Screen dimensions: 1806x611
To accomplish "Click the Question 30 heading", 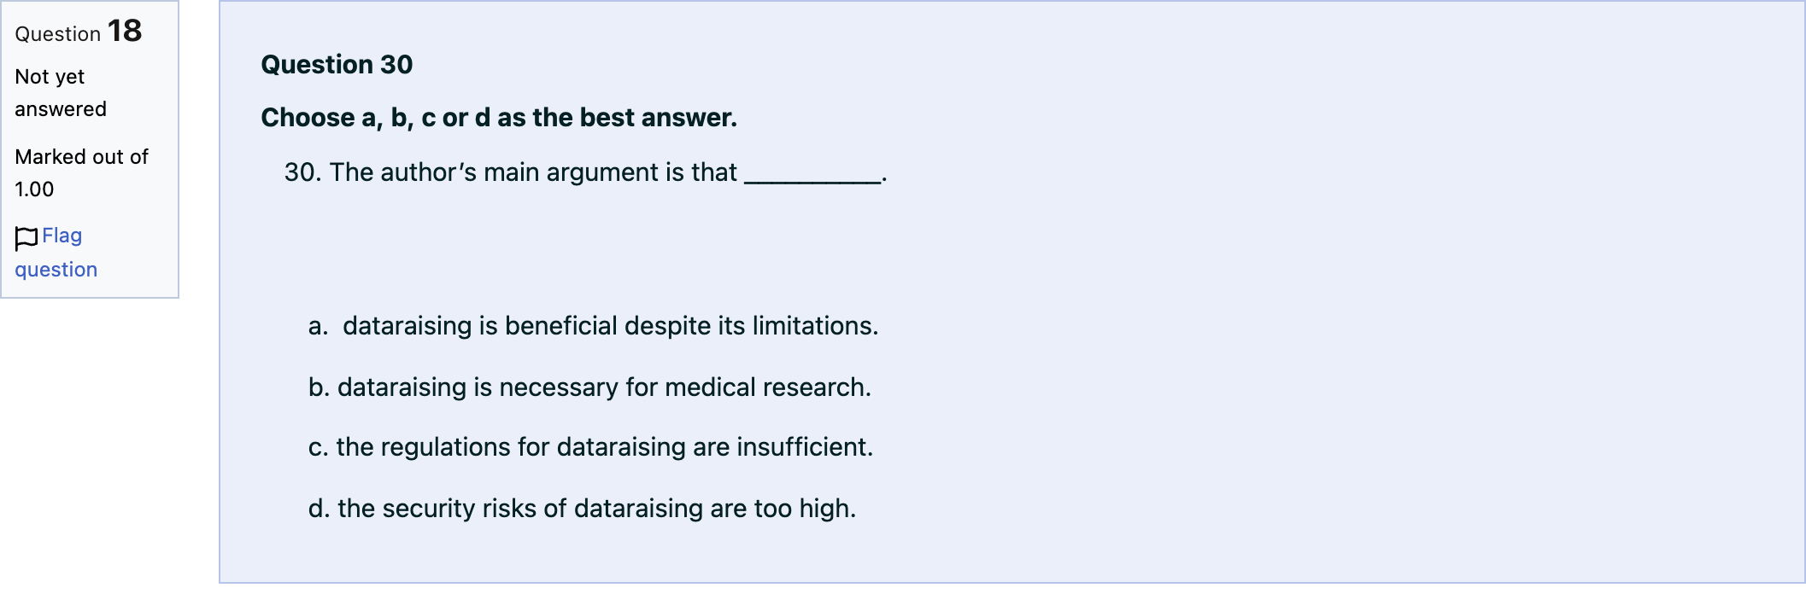I will (x=337, y=65).
